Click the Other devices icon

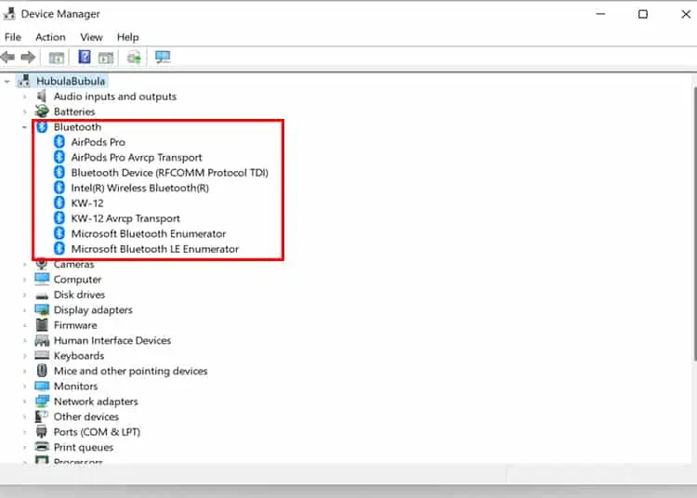pyautogui.click(x=42, y=416)
